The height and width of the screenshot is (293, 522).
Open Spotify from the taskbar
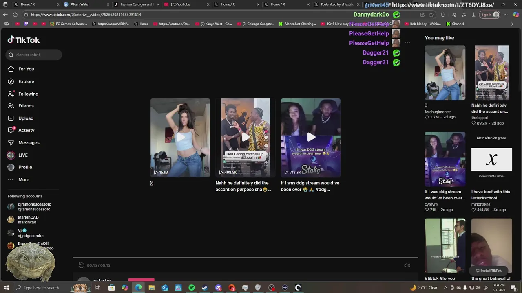point(192,288)
